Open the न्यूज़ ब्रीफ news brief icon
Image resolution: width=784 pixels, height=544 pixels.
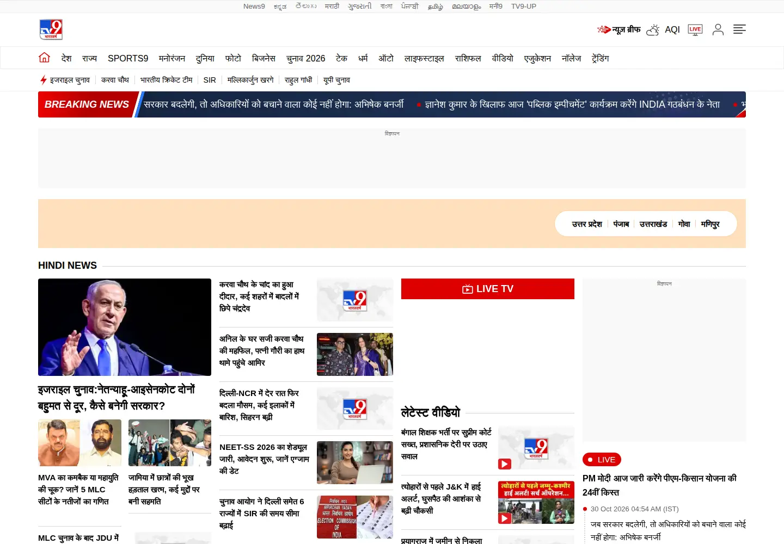pos(619,29)
